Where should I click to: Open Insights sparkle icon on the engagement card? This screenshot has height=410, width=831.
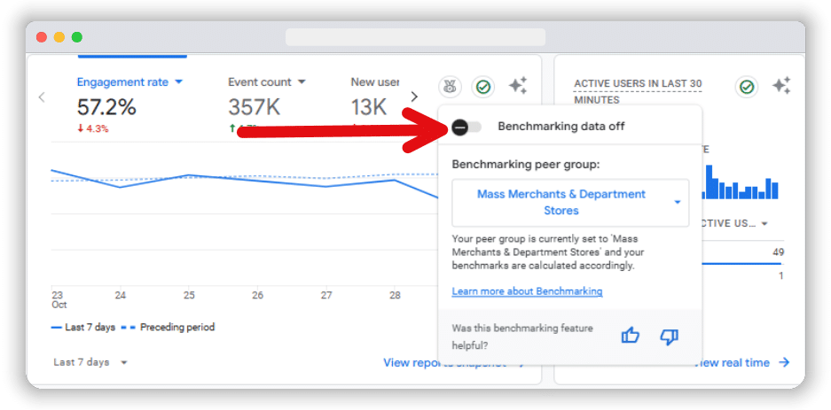pyautogui.click(x=518, y=86)
